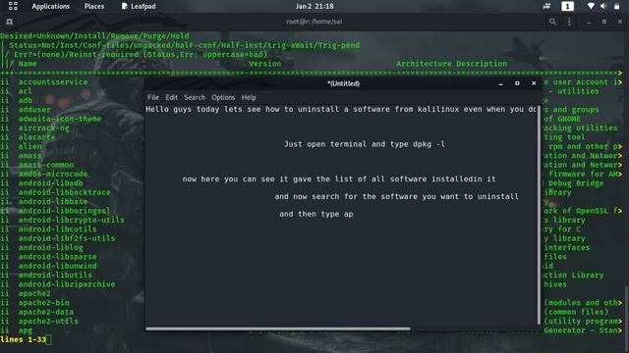Click 'android-libcrypto-utils' in terminal
629x353 pixels.
[x=71, y=220]
